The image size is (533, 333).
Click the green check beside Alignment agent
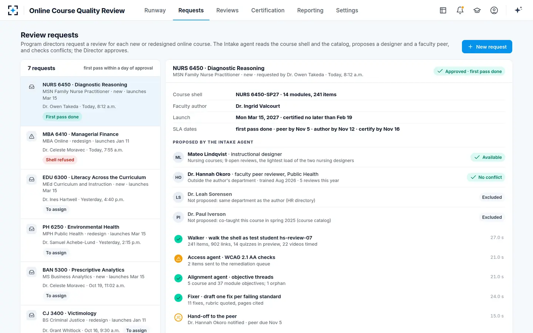pos(178,278)
